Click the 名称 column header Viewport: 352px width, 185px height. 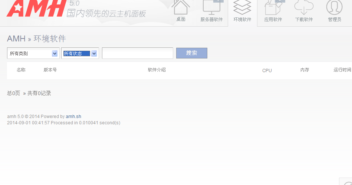(x=21, y=70)
